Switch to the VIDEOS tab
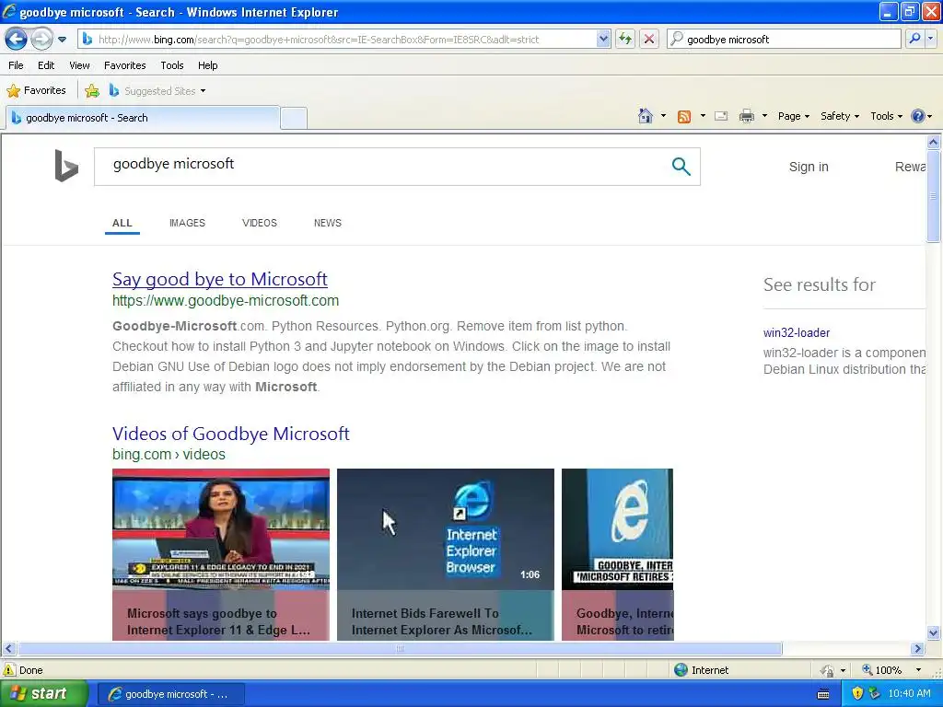Viewport: 943px width, 707px height. pyautogui.click(x=259, y=223)
